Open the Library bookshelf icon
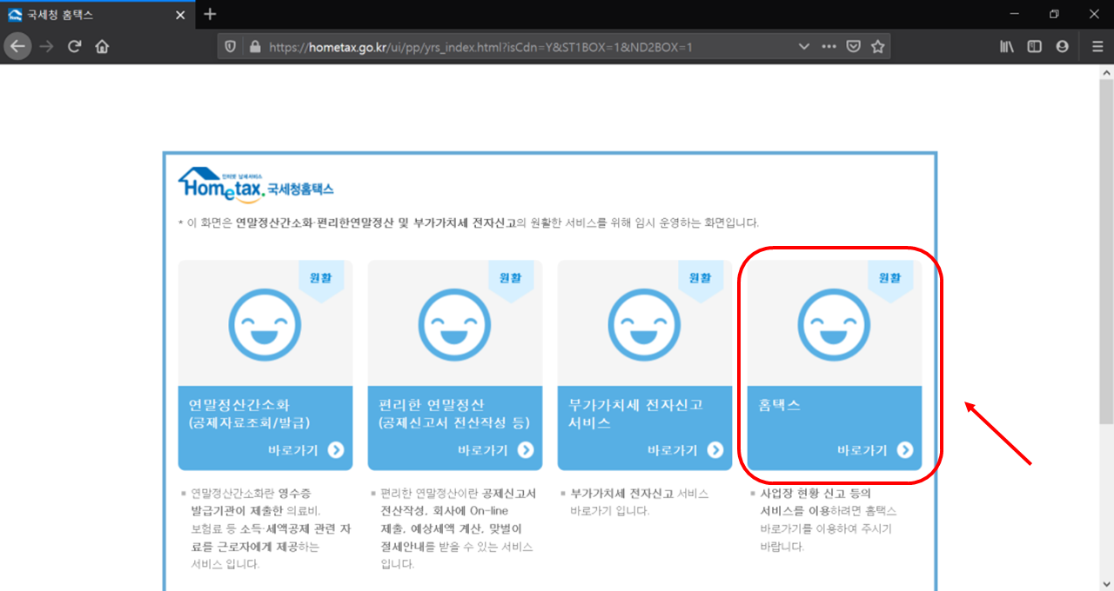1114x591 pixels. pos(1007,47)
